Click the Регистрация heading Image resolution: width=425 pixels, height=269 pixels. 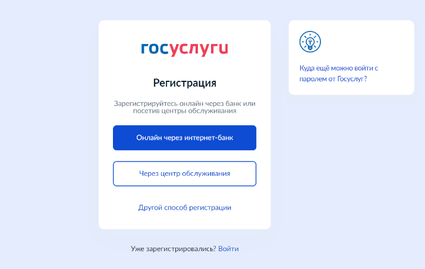(x=185, y=83)
